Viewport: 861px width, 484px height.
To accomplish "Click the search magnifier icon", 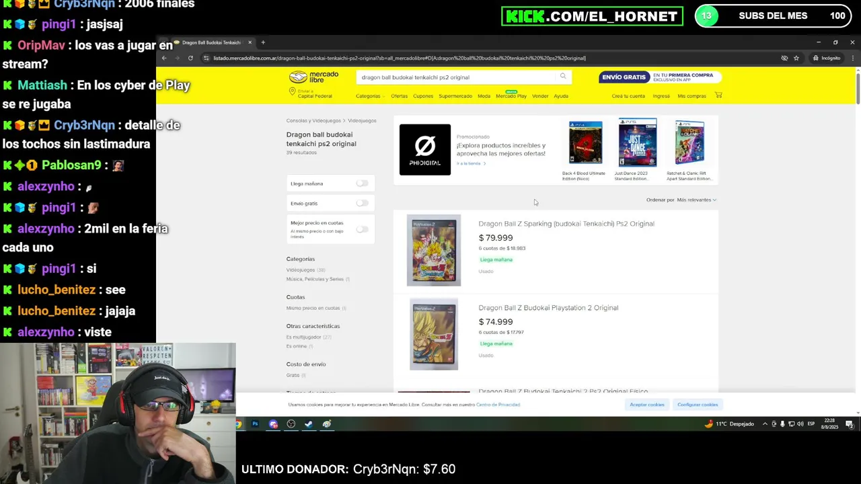I will (563, 77).
